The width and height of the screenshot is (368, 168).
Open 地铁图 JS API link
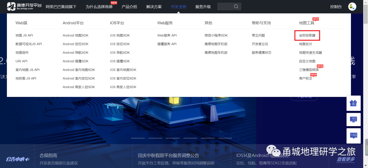[26, 79]
